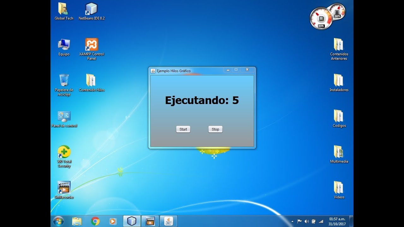Select the Contenidos Anteriores folder

coord(339,49)
